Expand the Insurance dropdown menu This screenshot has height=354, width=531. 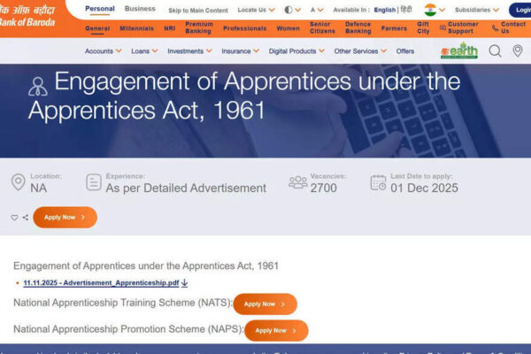coord(240,51)
